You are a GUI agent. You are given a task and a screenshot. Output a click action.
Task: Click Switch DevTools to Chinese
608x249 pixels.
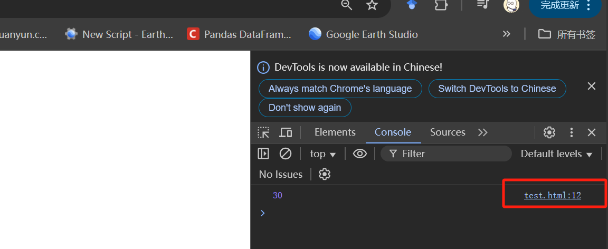pyautogui.click(x=497, y=89)
